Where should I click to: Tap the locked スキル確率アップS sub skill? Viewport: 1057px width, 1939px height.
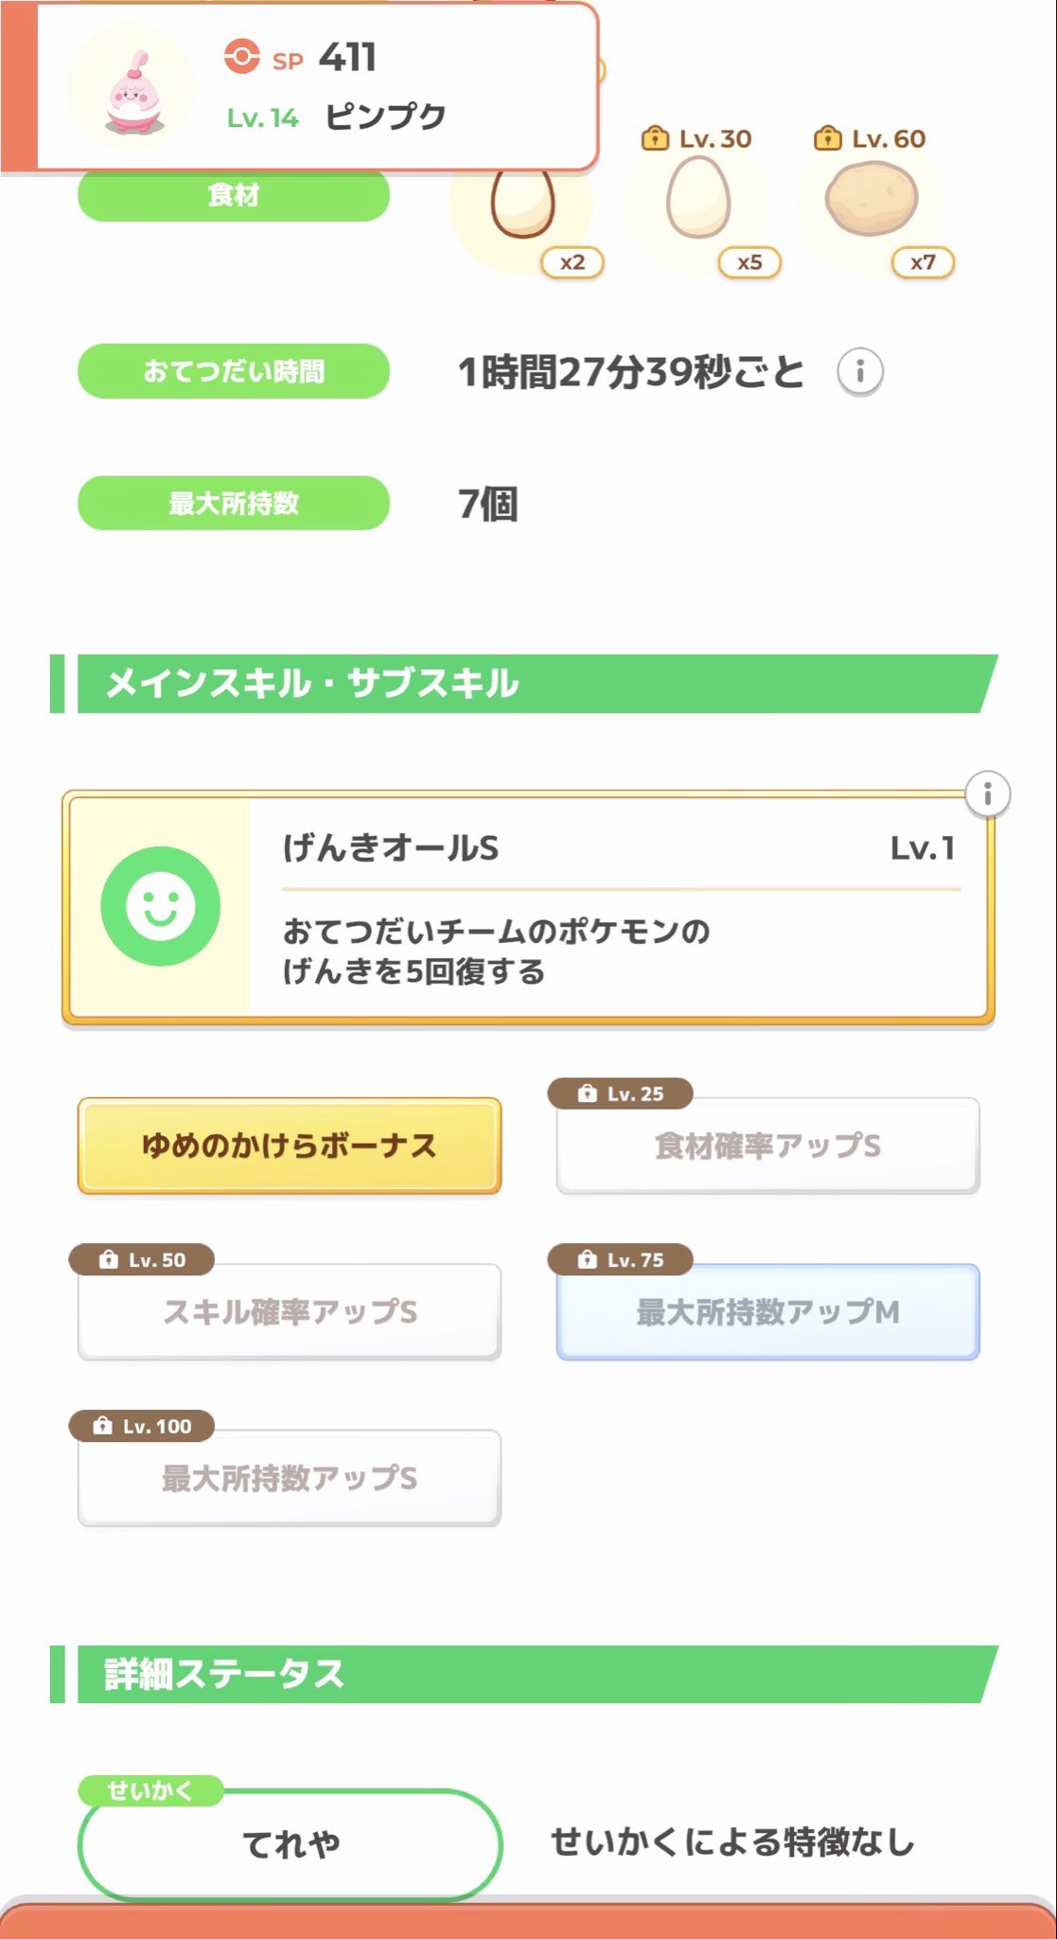pyautogui.click(x=289, y=1311)
